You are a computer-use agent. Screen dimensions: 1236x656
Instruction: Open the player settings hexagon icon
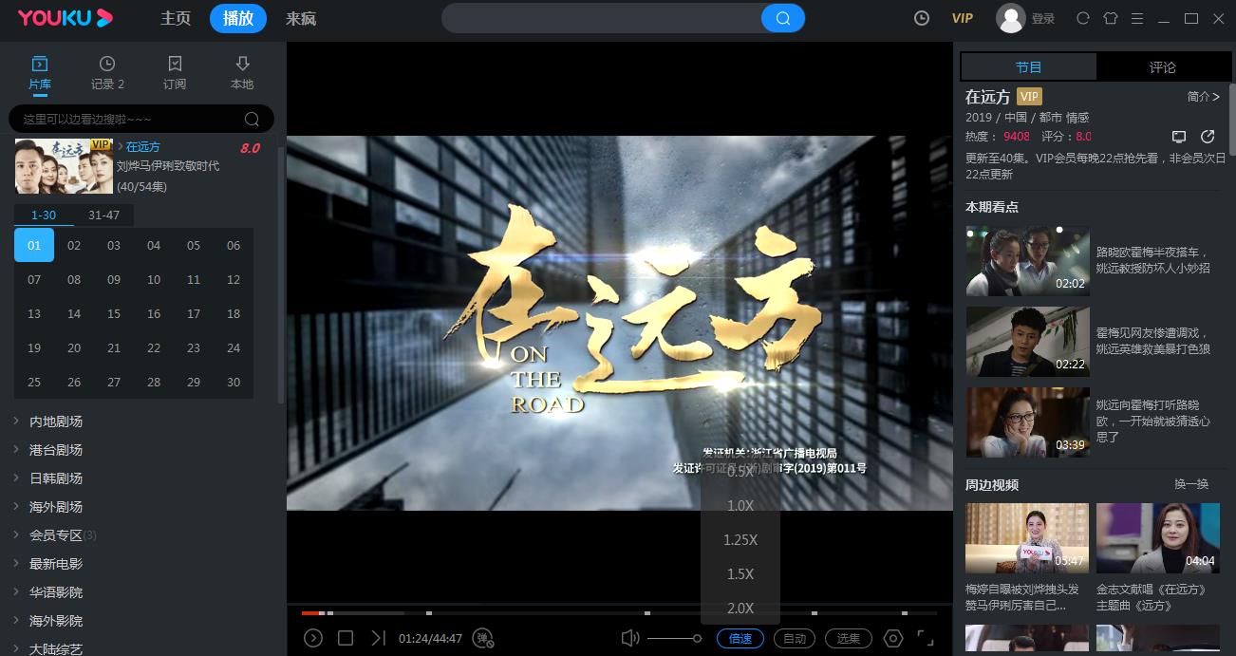[x=893, y=638]
